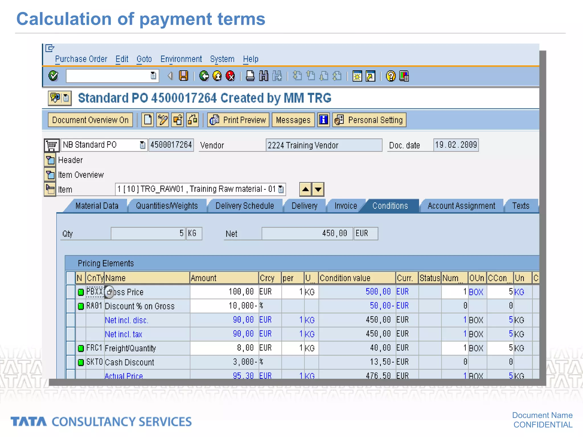The width and height of the screenshot is (583, 437).
Task: Click the green Back arrow icon
Action: (x=204, y=76)
